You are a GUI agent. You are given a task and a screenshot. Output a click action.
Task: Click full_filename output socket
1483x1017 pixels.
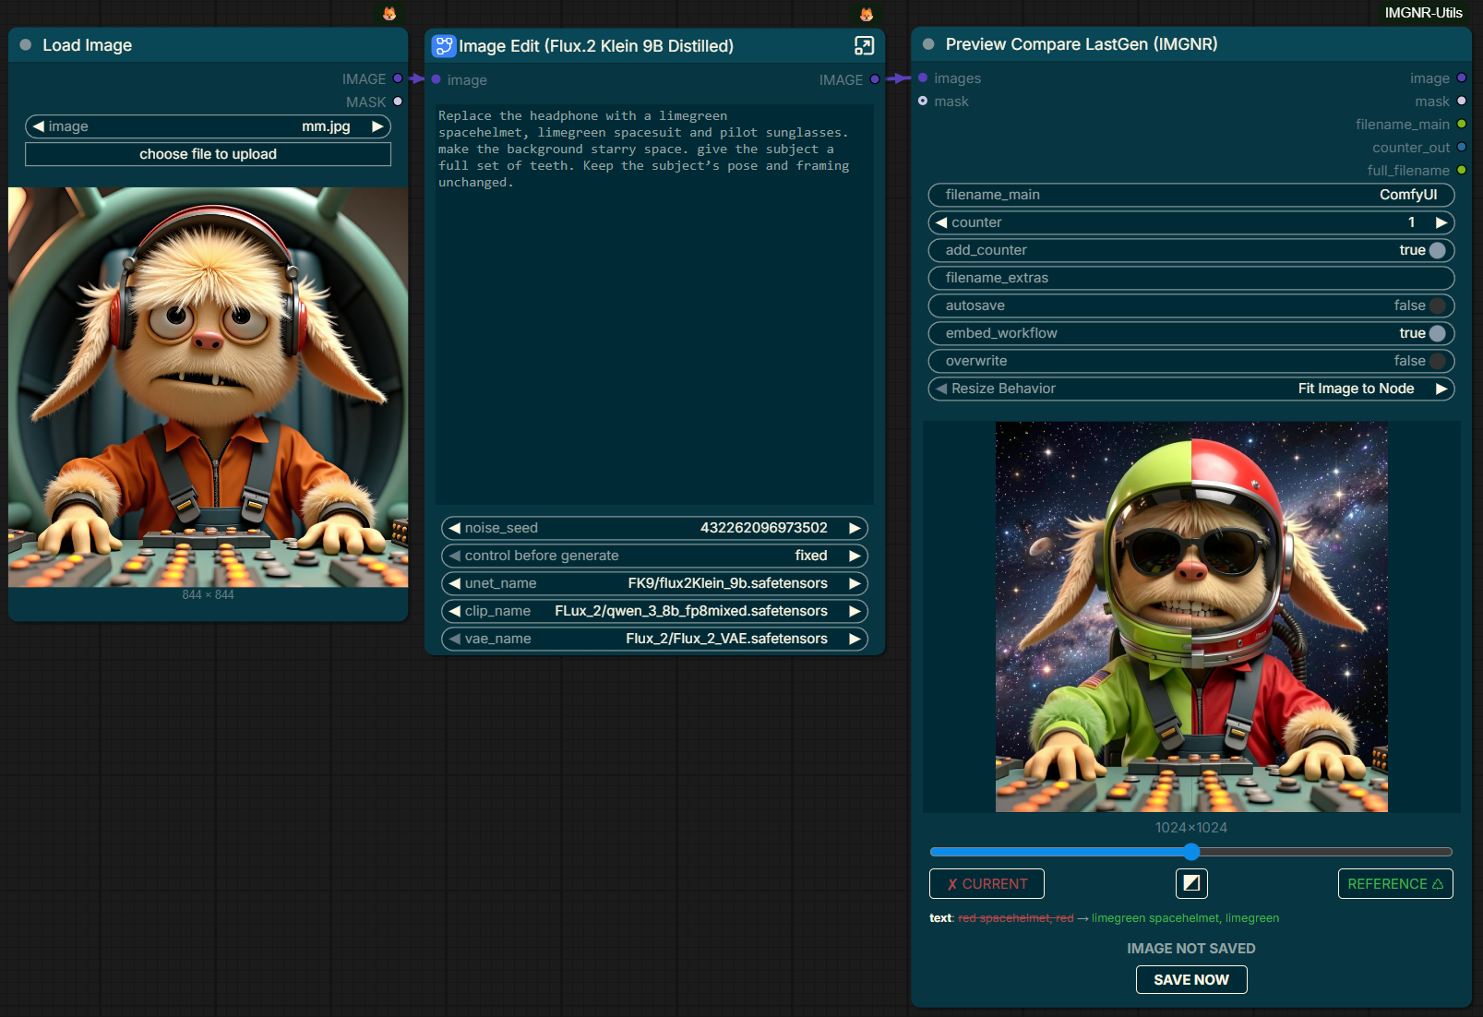tap(1462, 170)
